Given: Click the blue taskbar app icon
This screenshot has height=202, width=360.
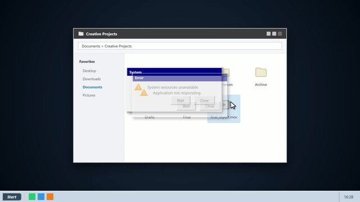Looking at the screenshot, I should click(x=41, y=197).
